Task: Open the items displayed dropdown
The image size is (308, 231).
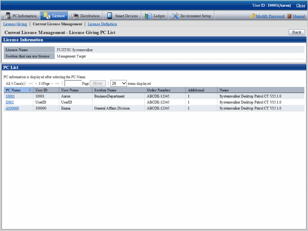Action: [x=119, y=83]
